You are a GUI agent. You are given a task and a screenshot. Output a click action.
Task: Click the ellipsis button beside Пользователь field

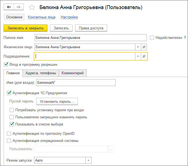point(111,149)
